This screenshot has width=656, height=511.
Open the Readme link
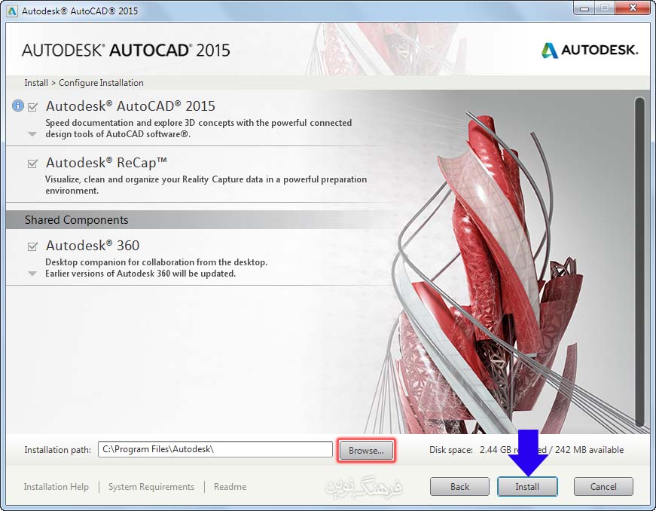pos(230,487)
